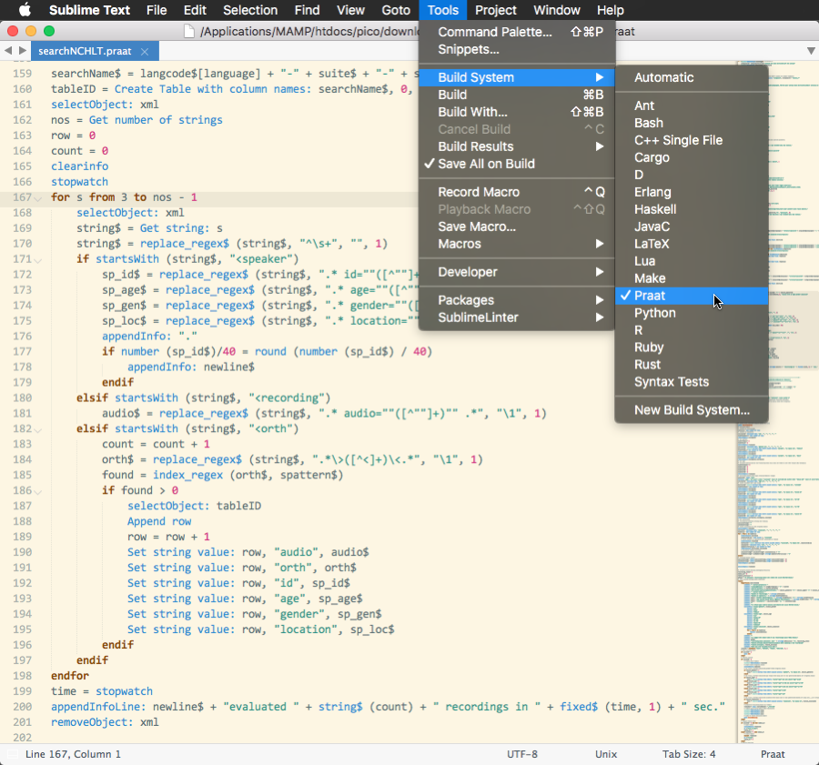Choose the Erlang build system
Viewport: 819px width, 765px height.
pos(692,192)
